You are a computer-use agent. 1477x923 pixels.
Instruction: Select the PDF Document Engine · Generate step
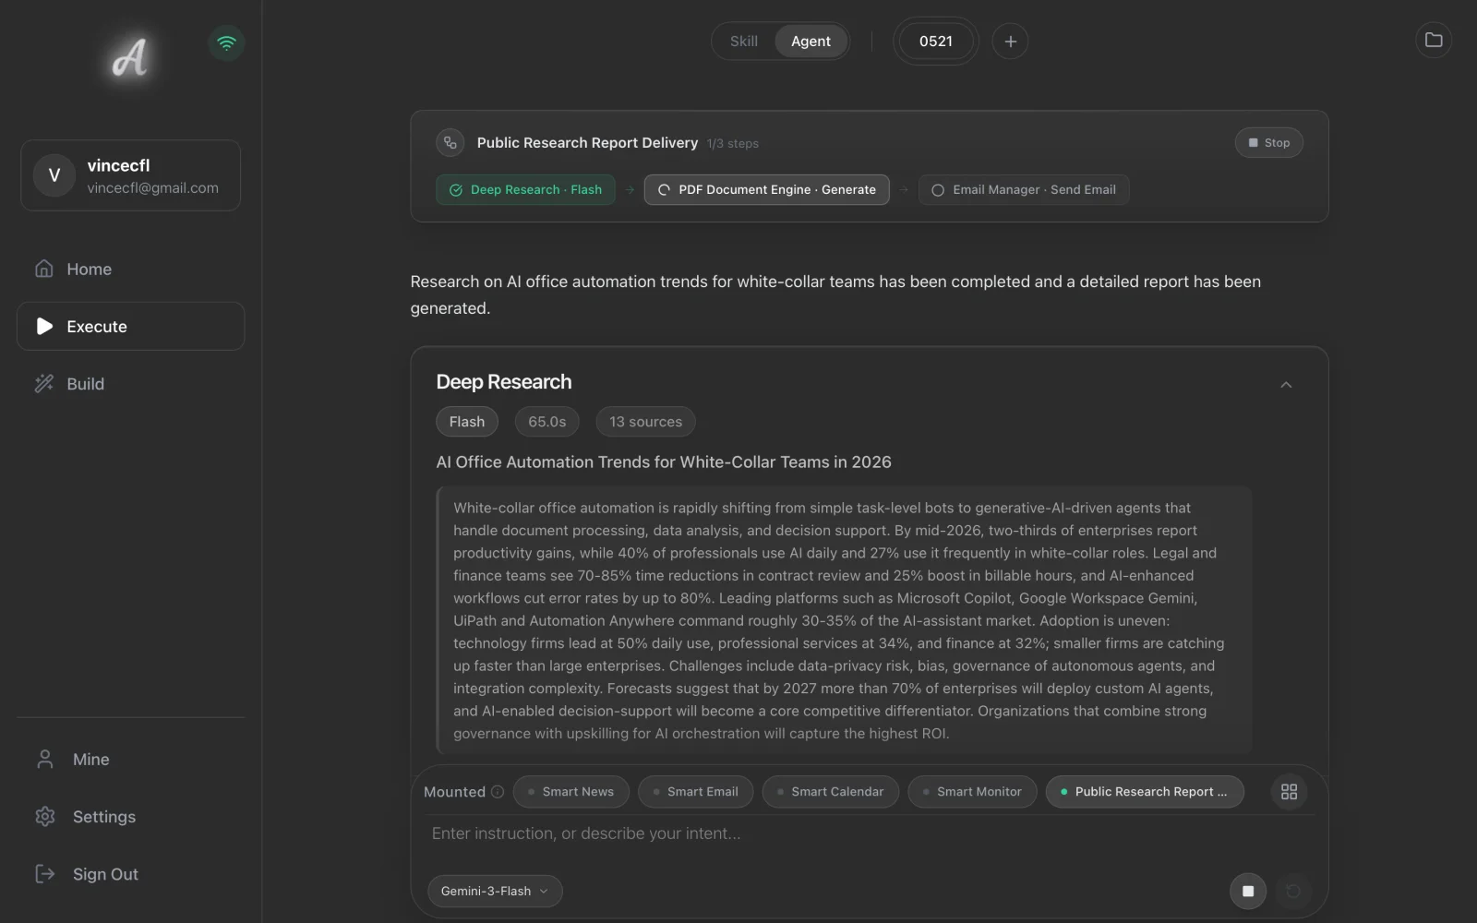pyautogui.click(x=766, y=190)
